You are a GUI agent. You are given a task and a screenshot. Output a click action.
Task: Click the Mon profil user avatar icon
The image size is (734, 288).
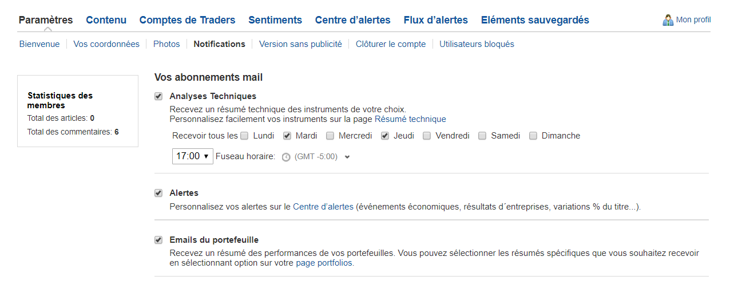tap(668, 20)
